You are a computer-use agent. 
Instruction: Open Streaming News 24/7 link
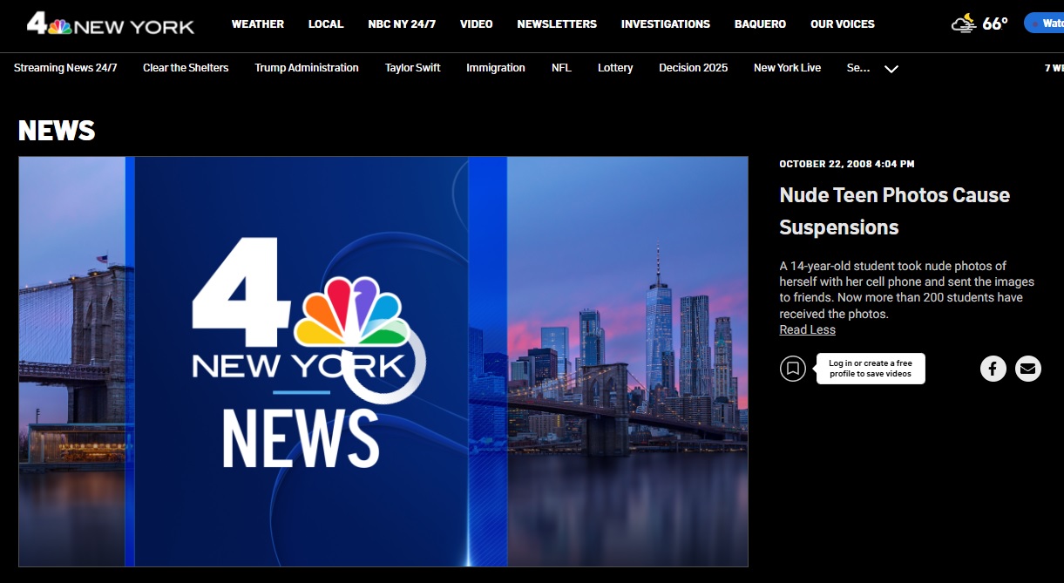(65, 68)
